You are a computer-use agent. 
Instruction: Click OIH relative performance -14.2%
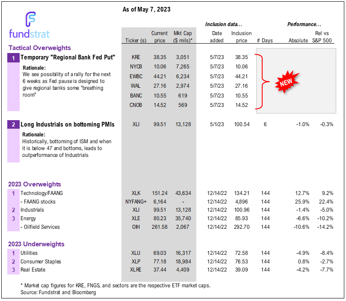click(x=325, y=227)
